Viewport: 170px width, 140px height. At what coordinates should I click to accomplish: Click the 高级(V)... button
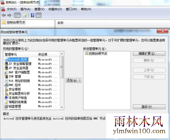pos(149,107)
